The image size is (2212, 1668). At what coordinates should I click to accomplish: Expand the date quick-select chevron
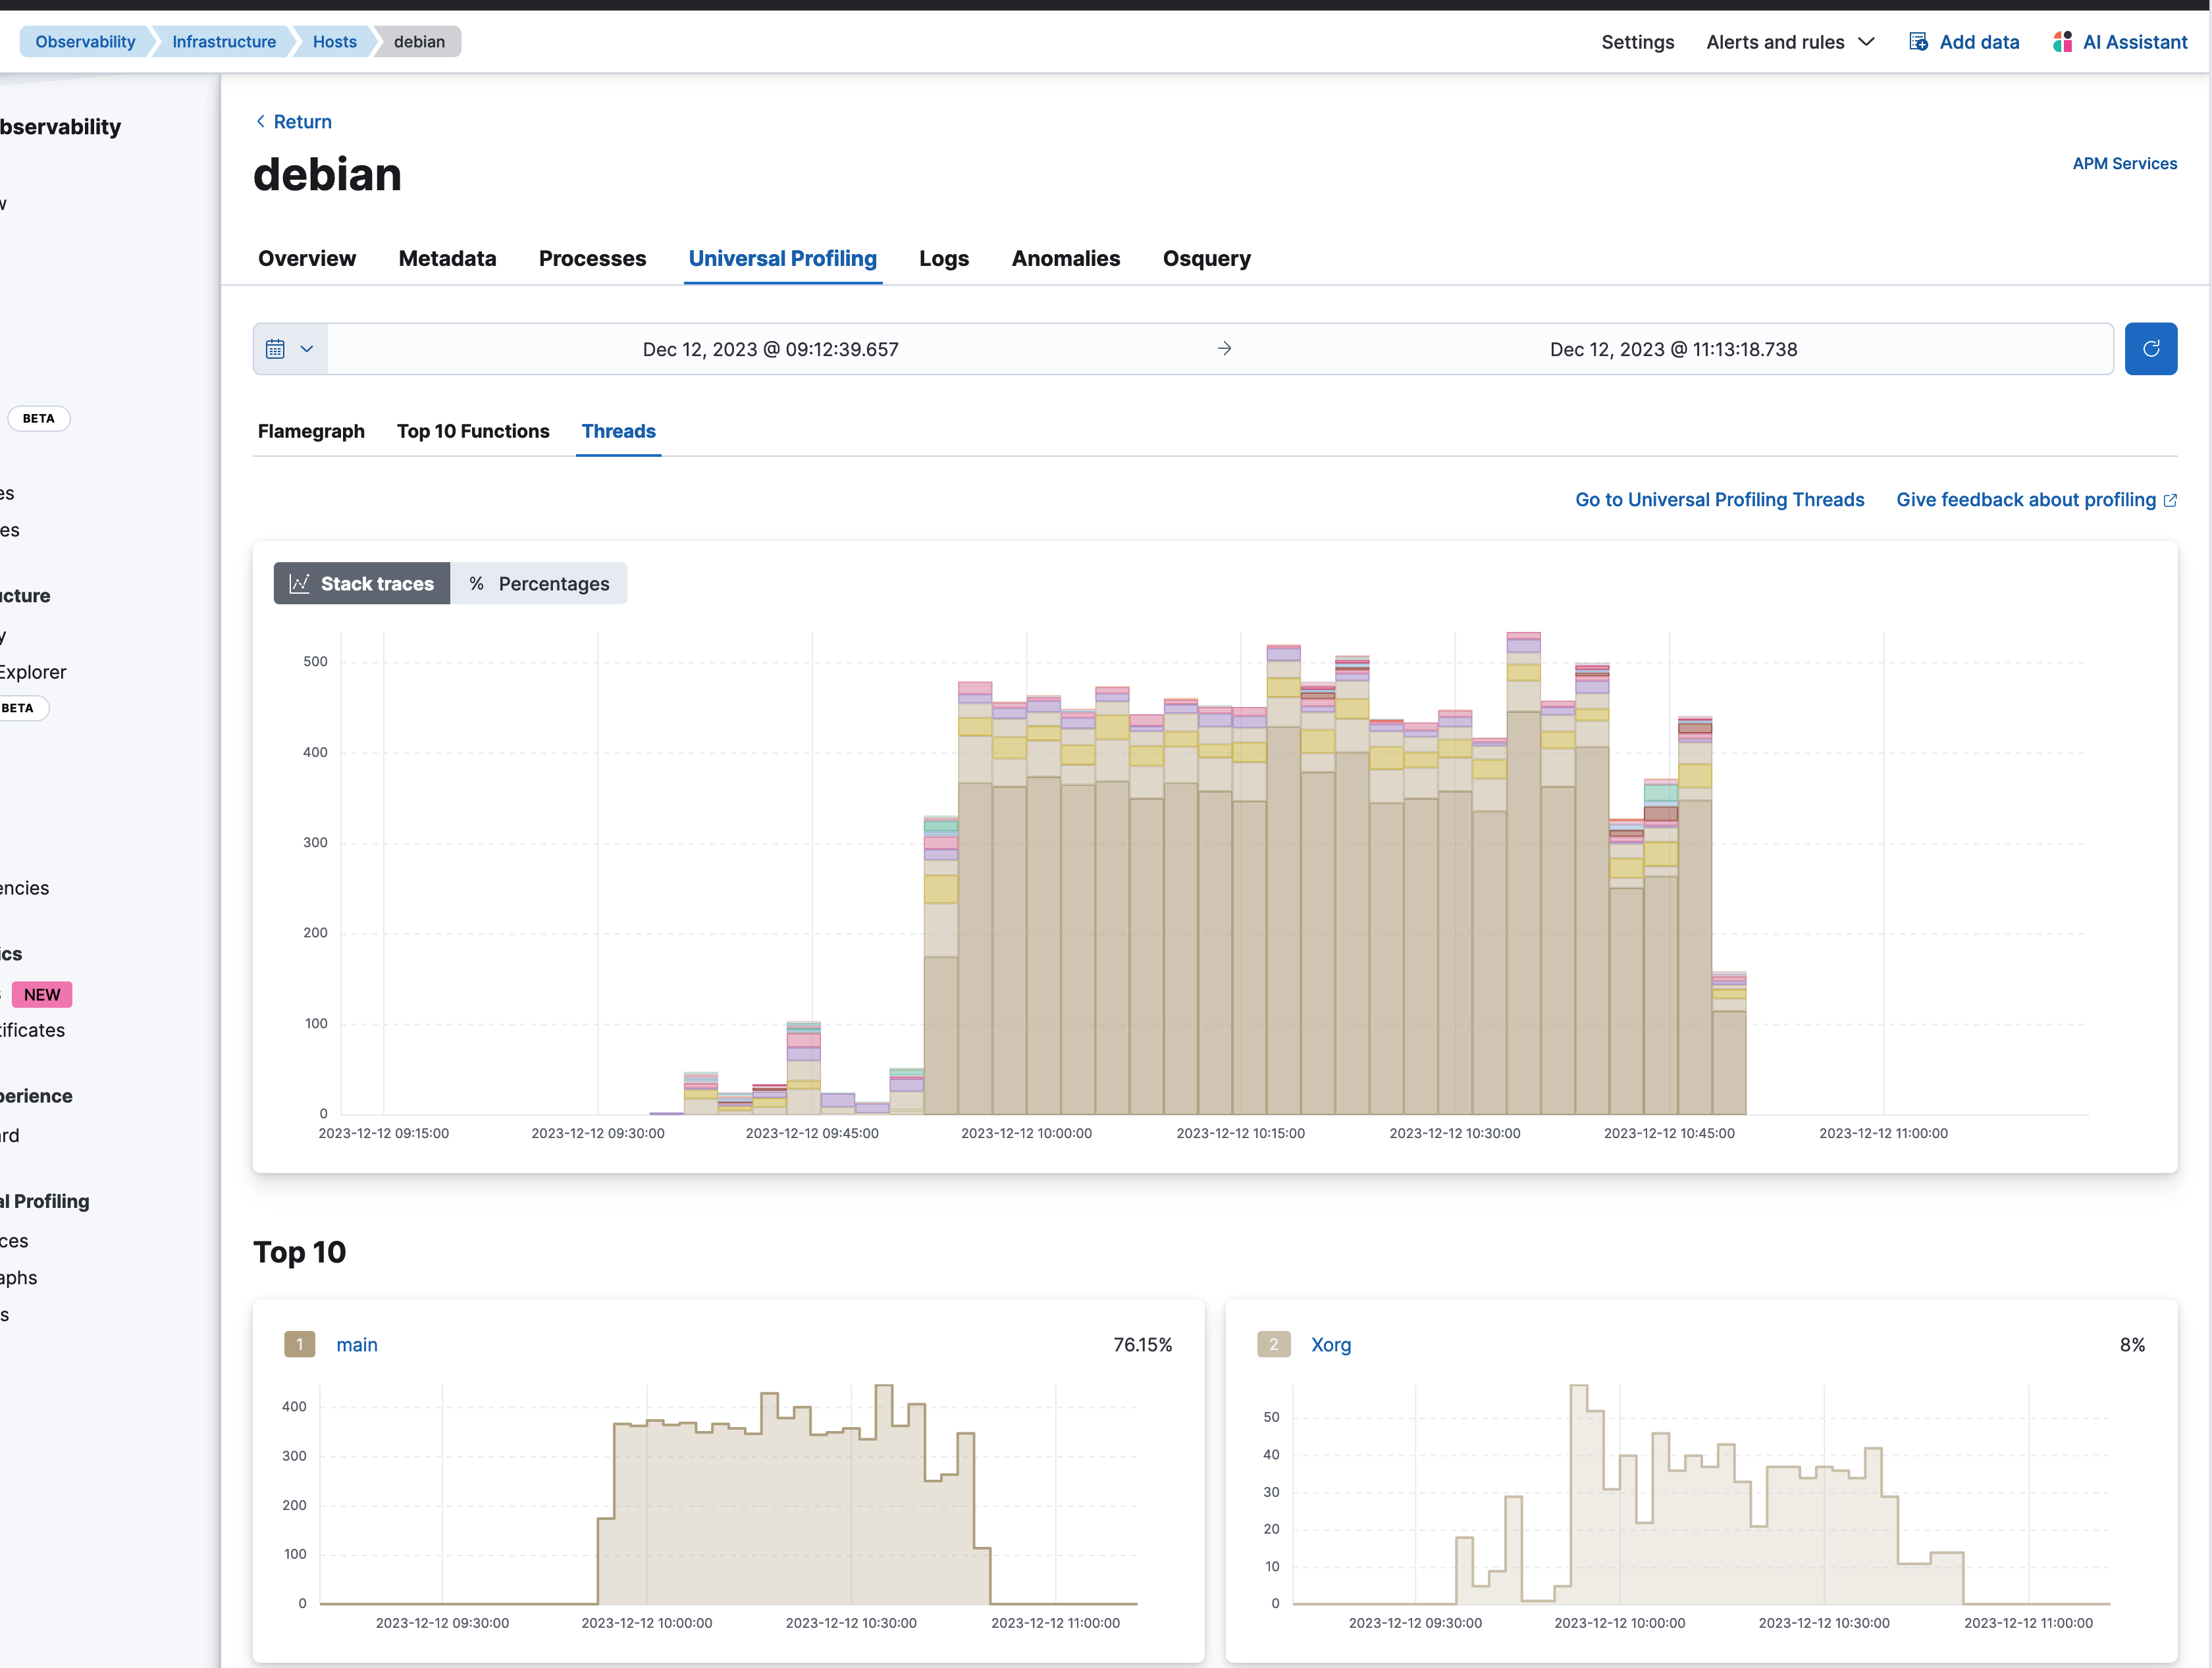pos(307,349)
